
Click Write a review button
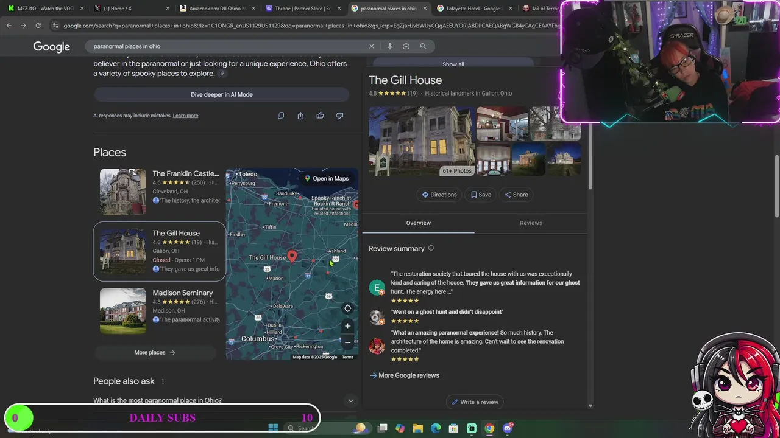point(475,402)
